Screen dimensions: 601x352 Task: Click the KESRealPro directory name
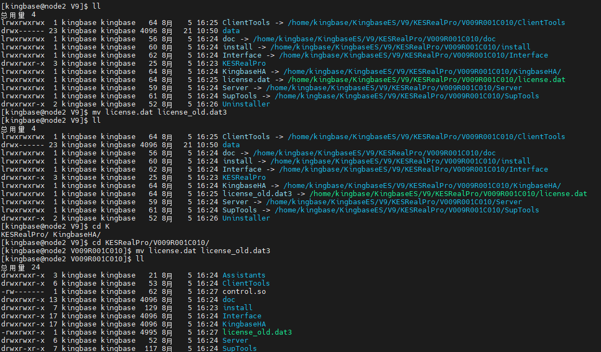pos(244,63)
